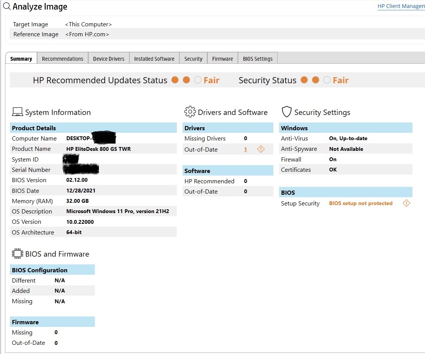Screen dimensions: 425x354
Task: Click the Security Settings shield icon
Action: coord(286,112)
